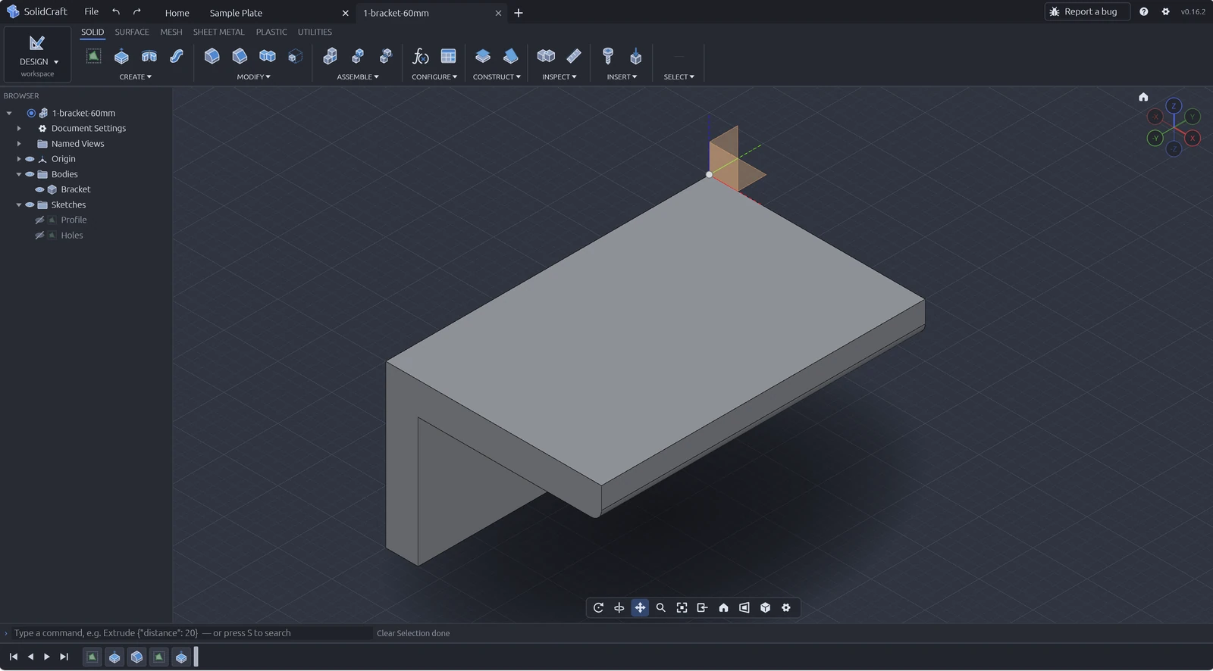Select the Revolve tool icon
This screenshot has width=1213, height=671.
149,56
